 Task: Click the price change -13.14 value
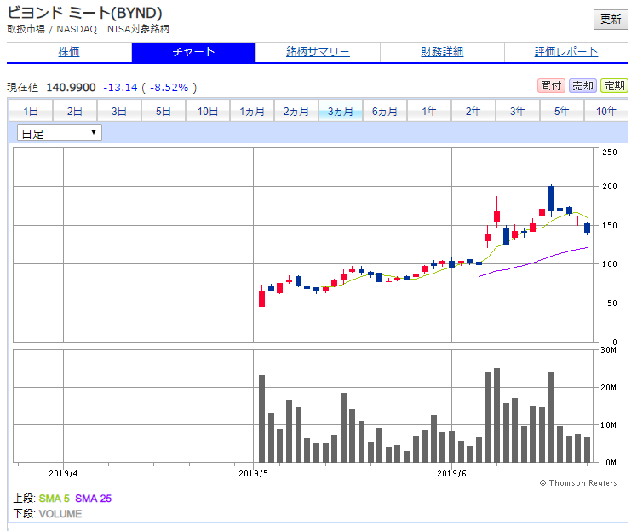[x=120, y=88]
